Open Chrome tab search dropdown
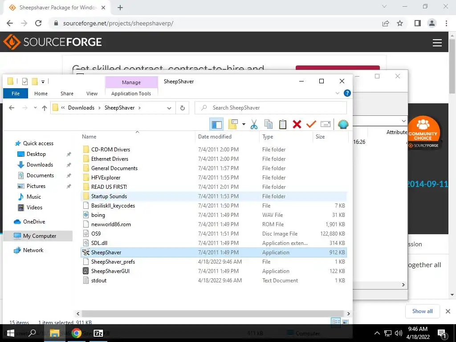Viewport: 456px width, 342px height. click(x=384, y=6)
